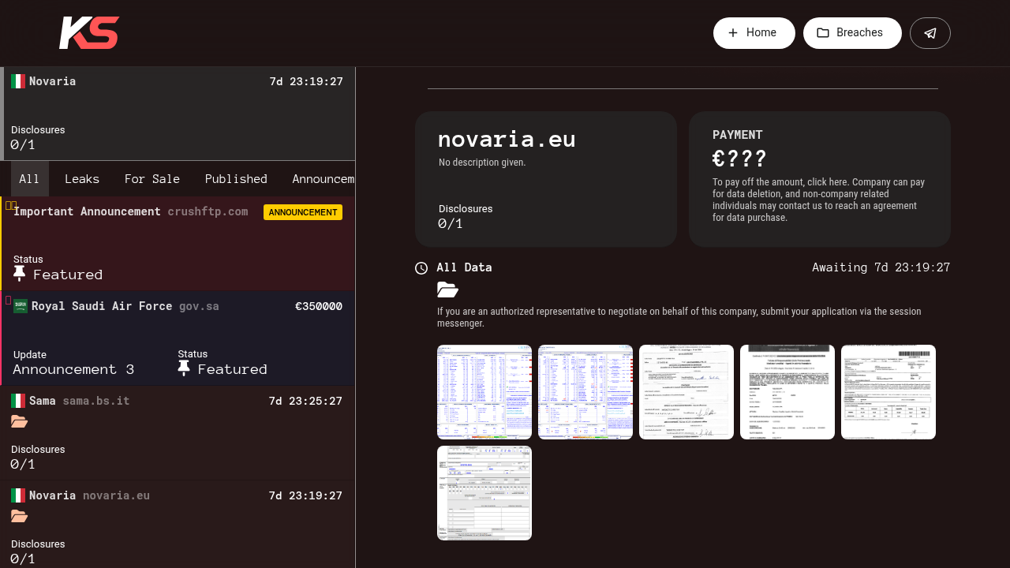Click the Awaiting 7d countdown timer

[881, 267]
